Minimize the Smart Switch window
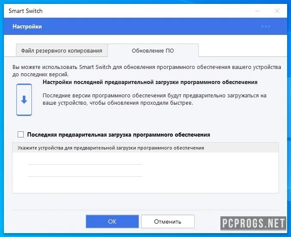The image size is (291, 237). 257,11
